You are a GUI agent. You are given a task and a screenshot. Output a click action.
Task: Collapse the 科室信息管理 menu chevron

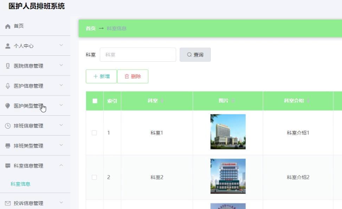pyautogui.click(x=61, y=165)
